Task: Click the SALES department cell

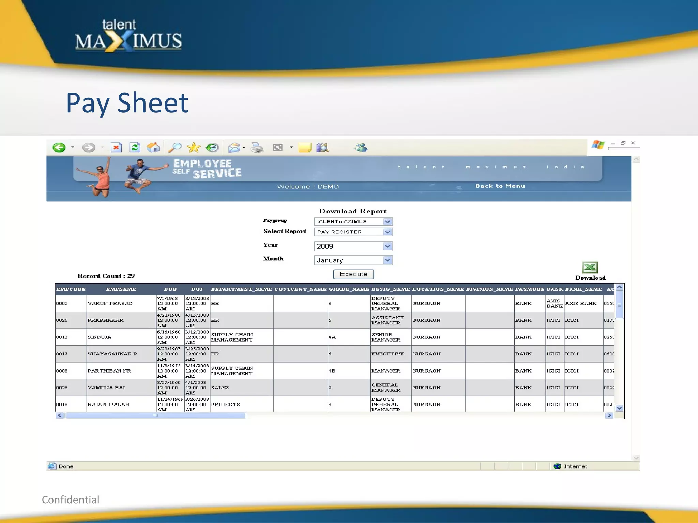Action: (x=241, y=388)
